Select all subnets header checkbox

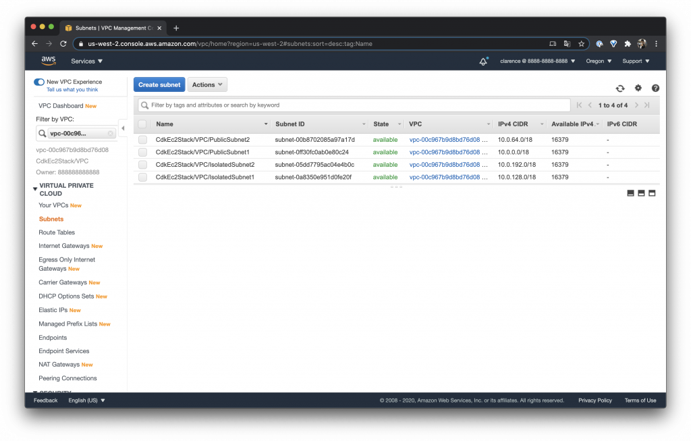pos(142,124)
